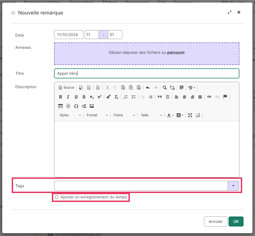Open the Find magnifier tool

pyautogui.click(x=165, y=88)
